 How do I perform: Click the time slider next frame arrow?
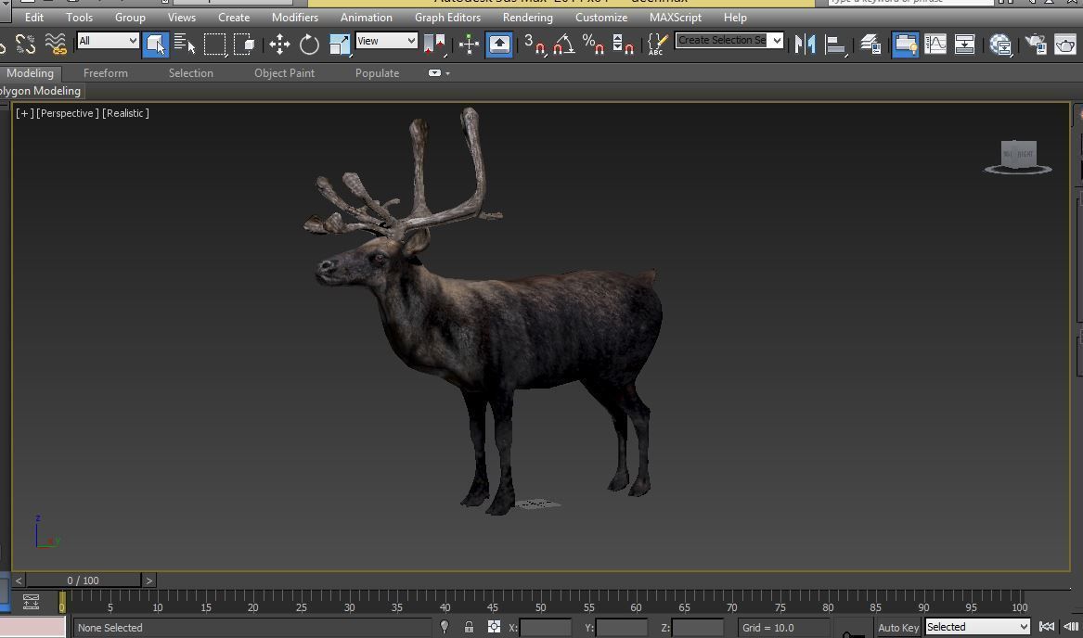[148, 581]
